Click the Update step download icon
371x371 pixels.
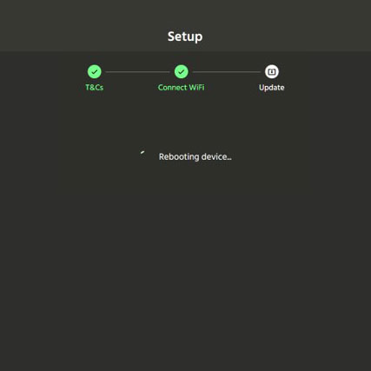272,71
